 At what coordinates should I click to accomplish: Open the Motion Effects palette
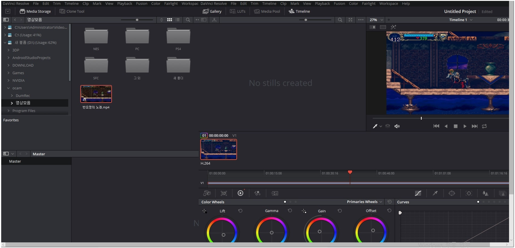275,193
